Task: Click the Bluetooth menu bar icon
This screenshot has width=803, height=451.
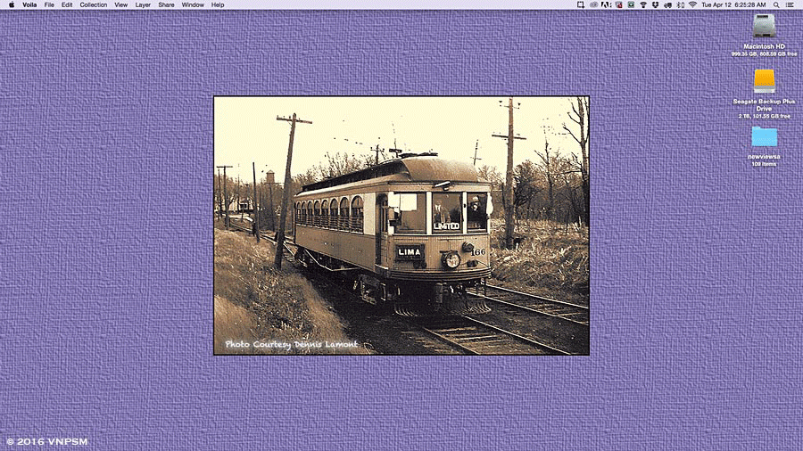Action: click(x=680, y=4)
